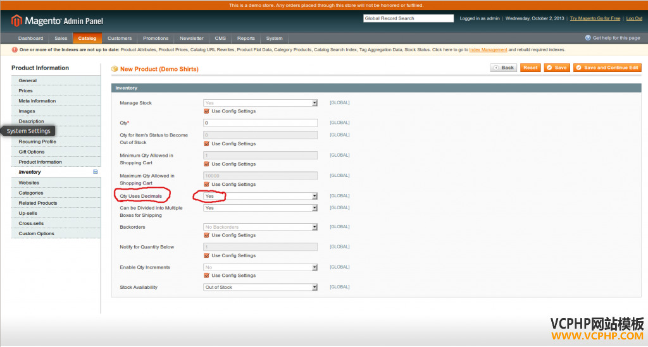This screenshot has height=347, width=648.
Task: Uncheck Minimum Qty Use Config Settings
Action: pos(206,164)
